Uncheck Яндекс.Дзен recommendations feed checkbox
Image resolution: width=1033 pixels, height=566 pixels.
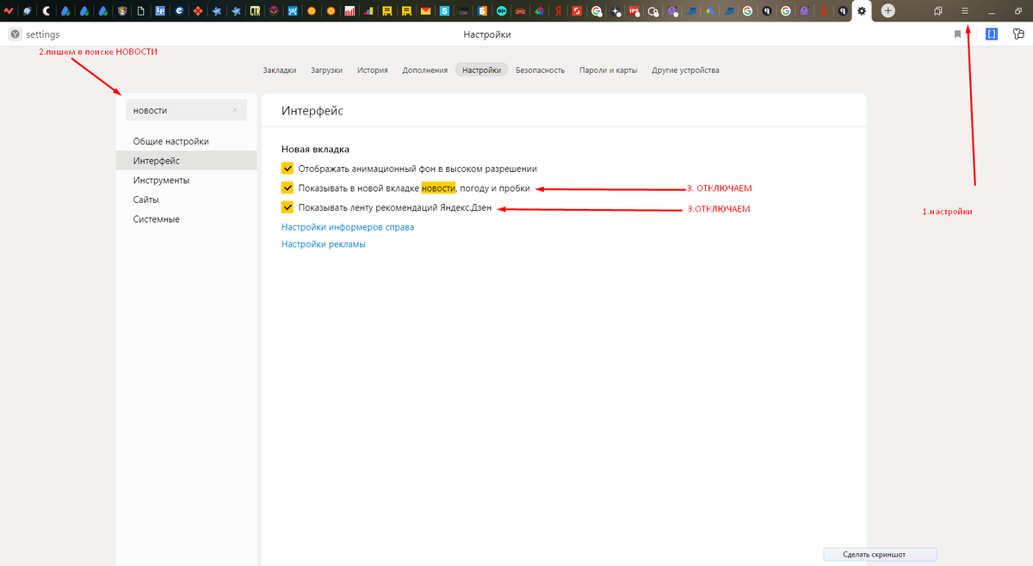(288, 207)
